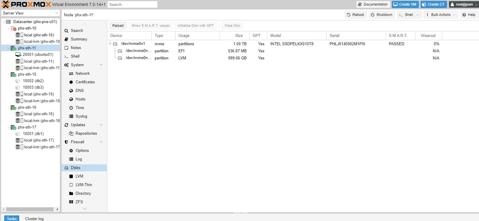Click the Summary book icon
479x221 pixels.
(66, 39)
